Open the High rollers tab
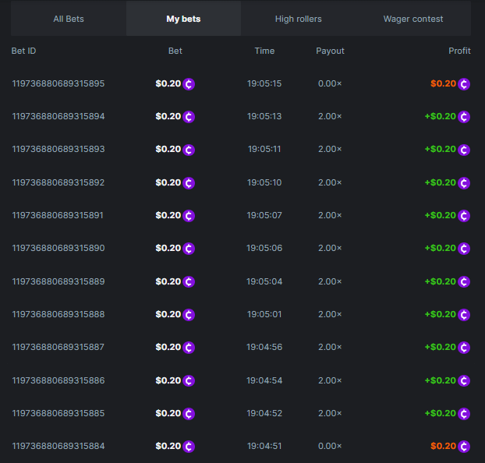This screenshot has height=463, width=485. pos(298,19)
